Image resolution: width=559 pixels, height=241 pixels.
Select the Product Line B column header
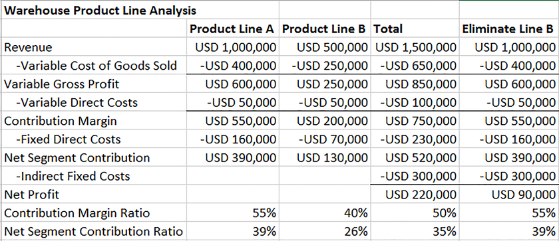point(324,29)
